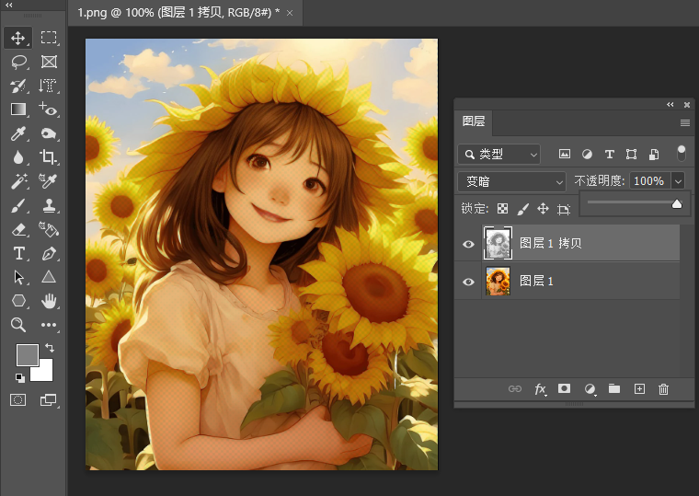Collapse the tools panel with double arrows
The height and width of the screenshot is (496, 699).
9,5
